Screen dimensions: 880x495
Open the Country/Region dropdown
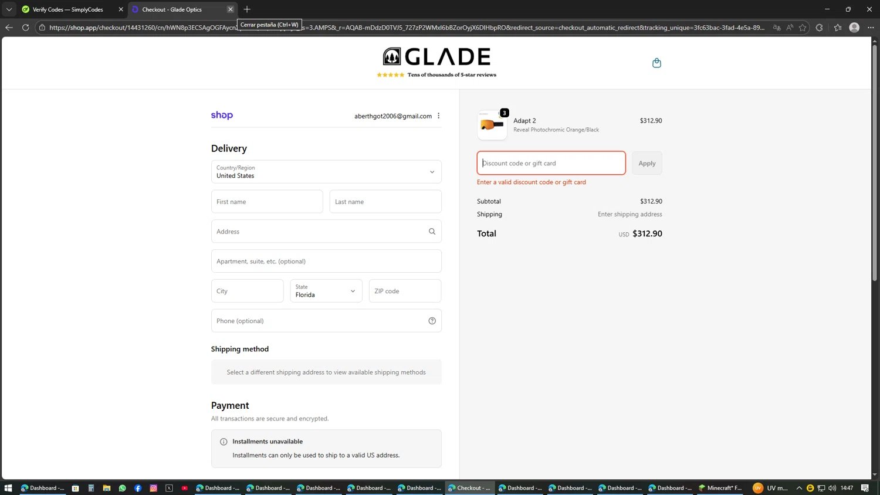(x=326, y=172)
